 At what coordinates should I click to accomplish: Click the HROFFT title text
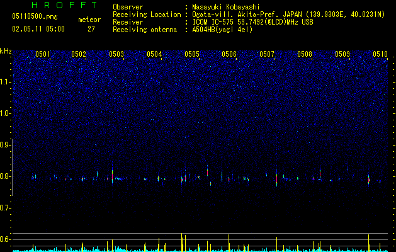64,5
